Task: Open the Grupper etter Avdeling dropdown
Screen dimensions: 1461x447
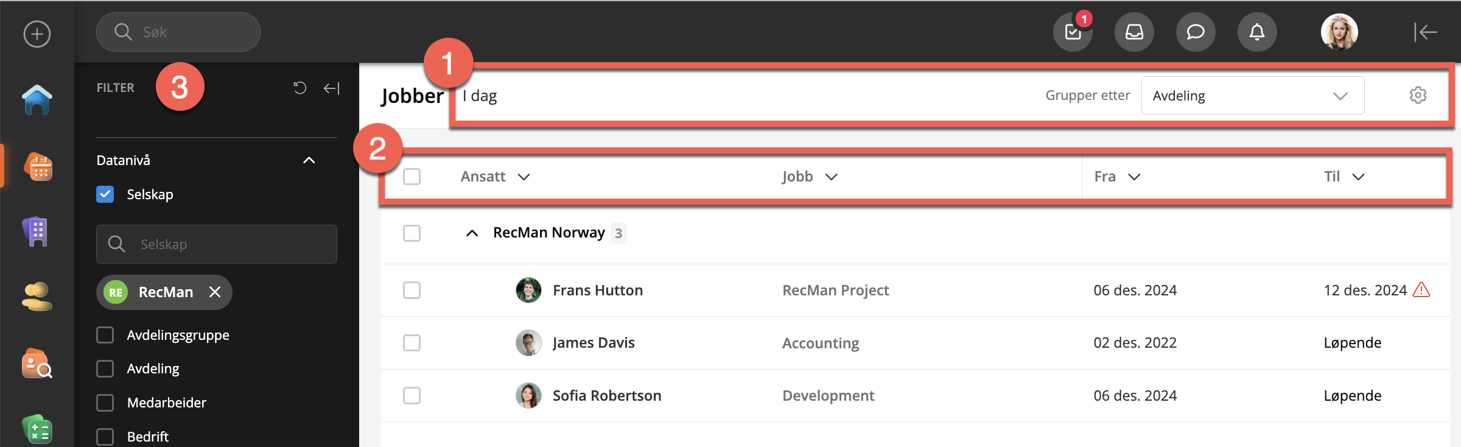Action: [1253, 96]
